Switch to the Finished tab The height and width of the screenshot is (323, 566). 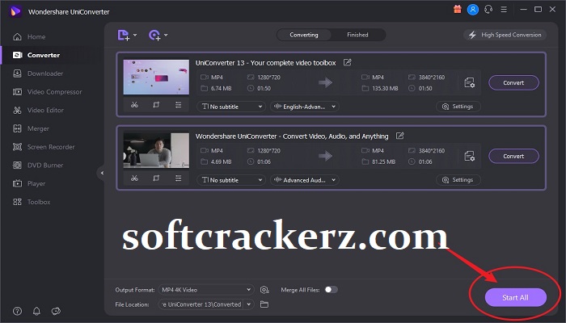click(x=357, y=35)
